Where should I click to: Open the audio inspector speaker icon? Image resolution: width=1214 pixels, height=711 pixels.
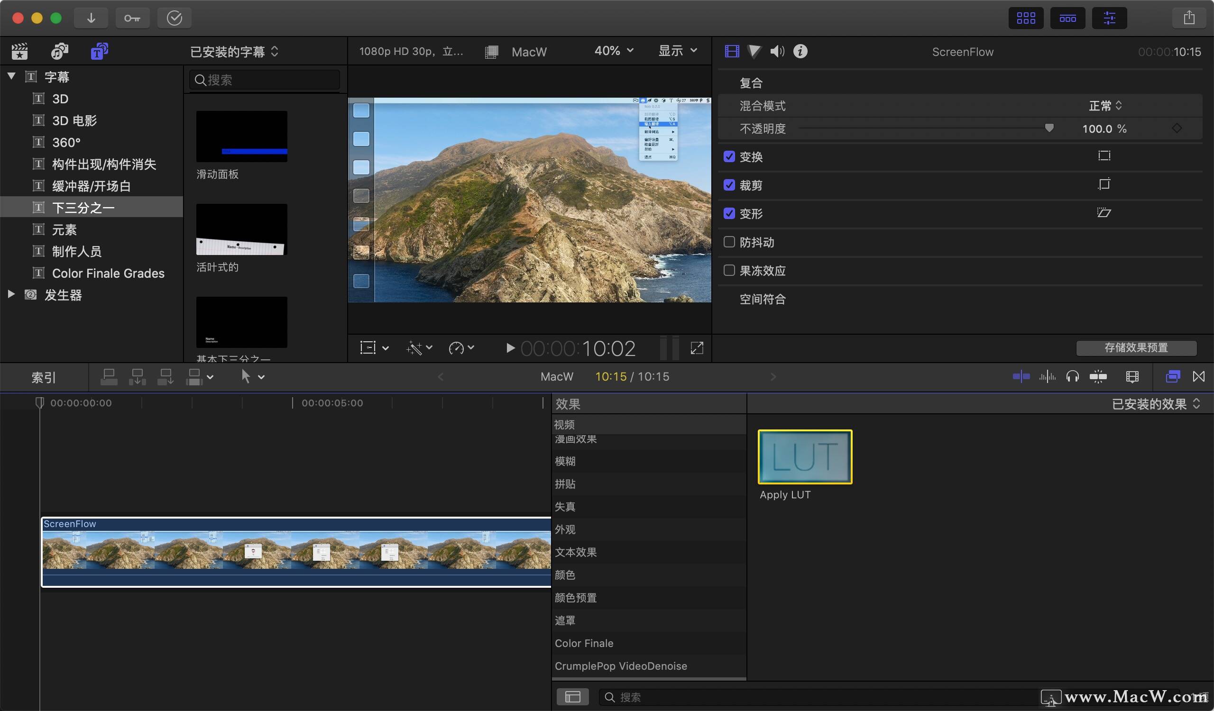777,51
